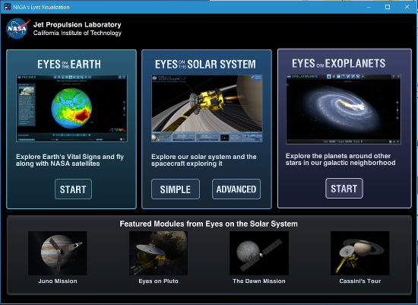The height and width of the screenshot is (305, 418).
Task: Open the Cassini's Tour thumbnail
Action: [x=360, y=253]
